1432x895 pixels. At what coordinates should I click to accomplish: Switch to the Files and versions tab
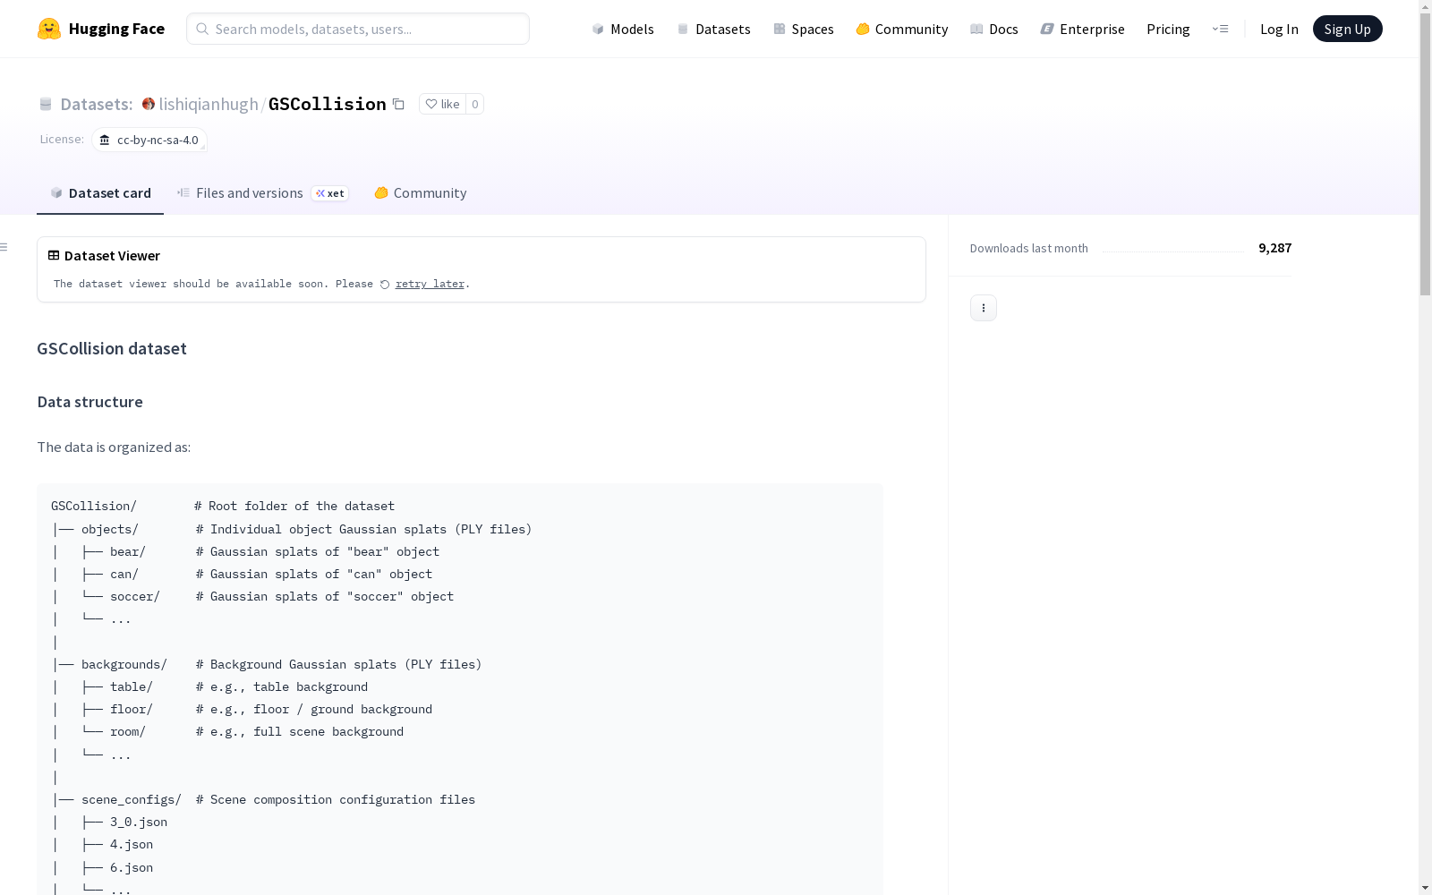pyautogui.click(x=262, y=192)
